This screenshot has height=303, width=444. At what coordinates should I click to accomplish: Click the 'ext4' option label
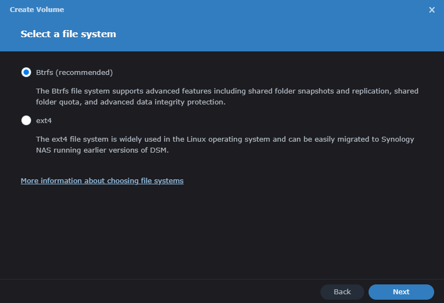pos(44,121)
